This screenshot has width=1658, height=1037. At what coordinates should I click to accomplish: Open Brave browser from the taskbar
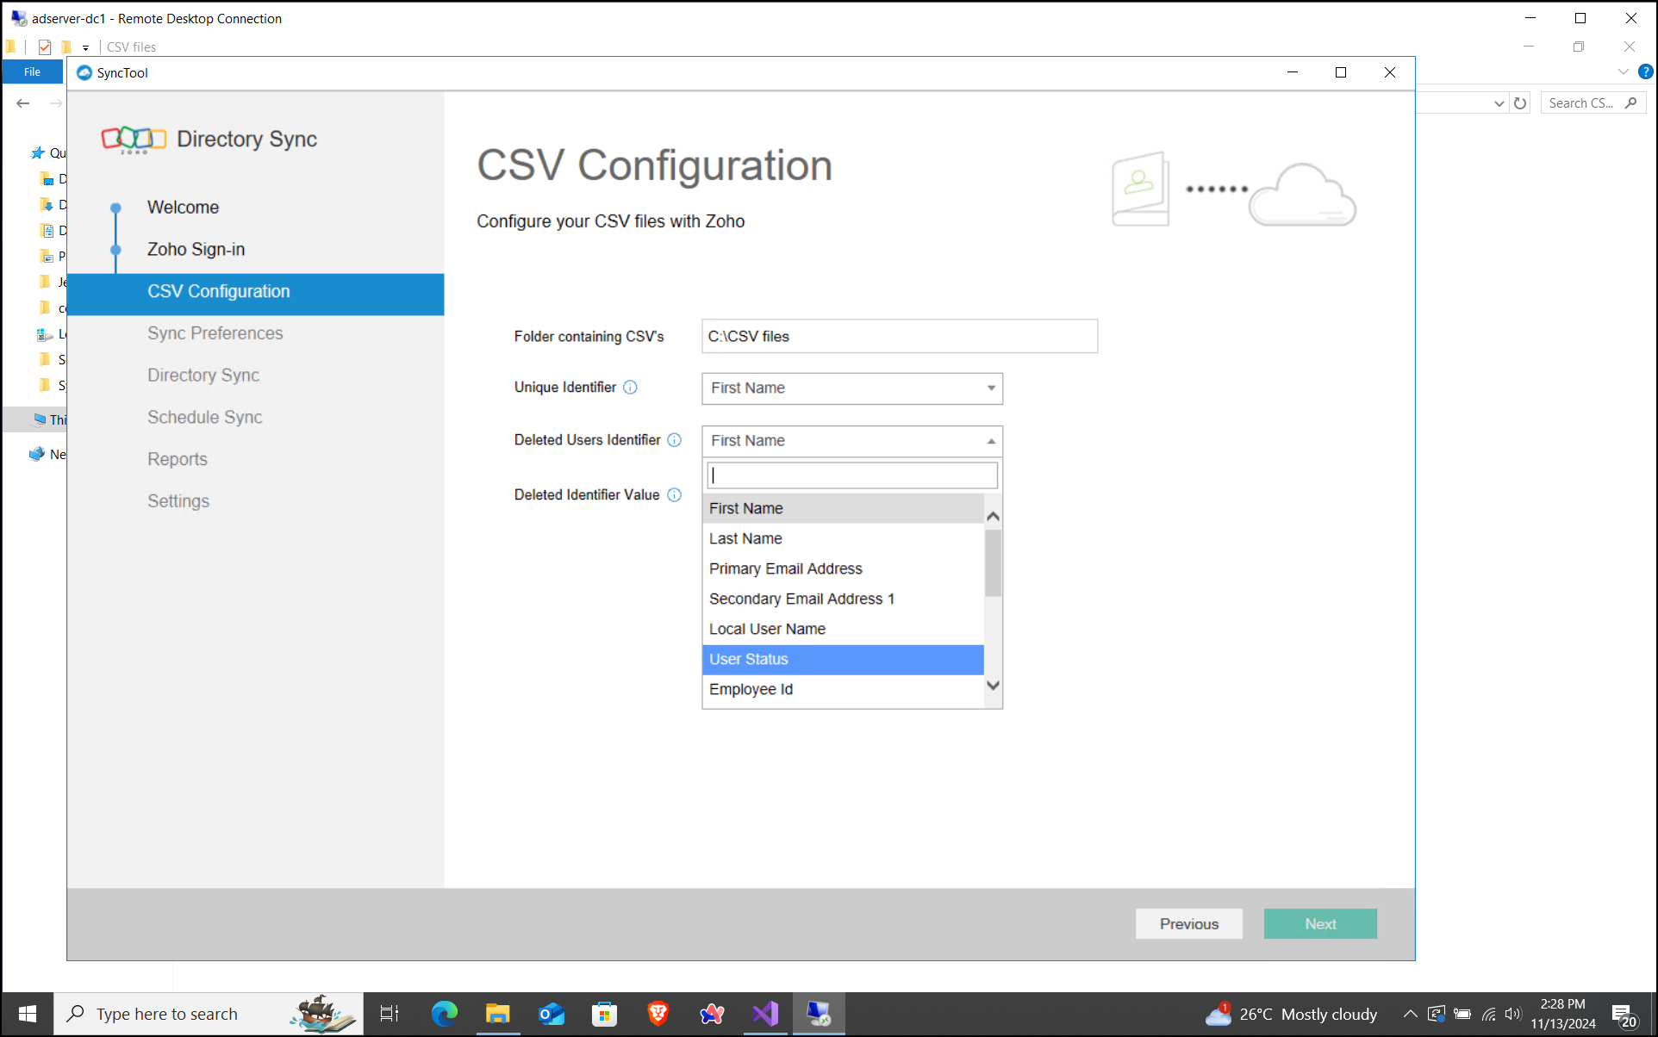[x=658, y=1014]
